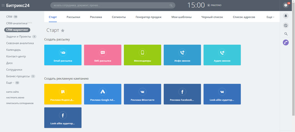Open the hamburger menu next to Битрикс24
The image size is (295, 132).
(x=3, y=6)
